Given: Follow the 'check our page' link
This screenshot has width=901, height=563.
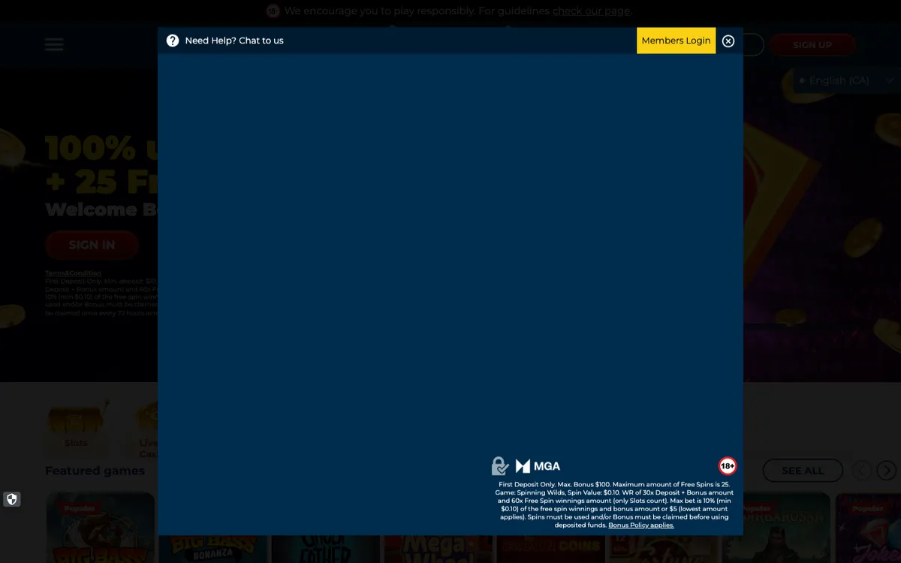Looking at the screenshot, I should 591,11.
